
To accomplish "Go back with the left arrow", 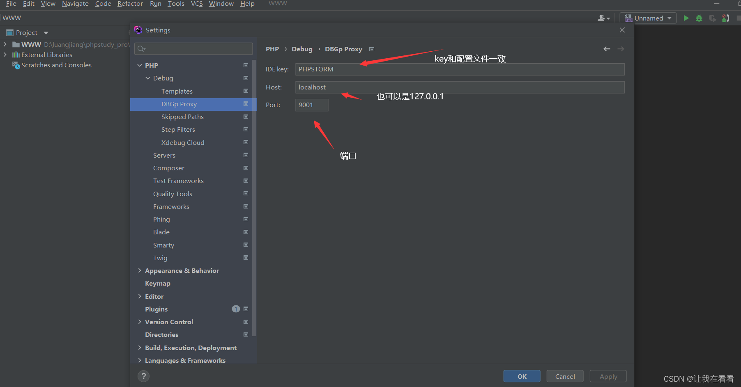I will pyautogui.click(x=607, y=49).
